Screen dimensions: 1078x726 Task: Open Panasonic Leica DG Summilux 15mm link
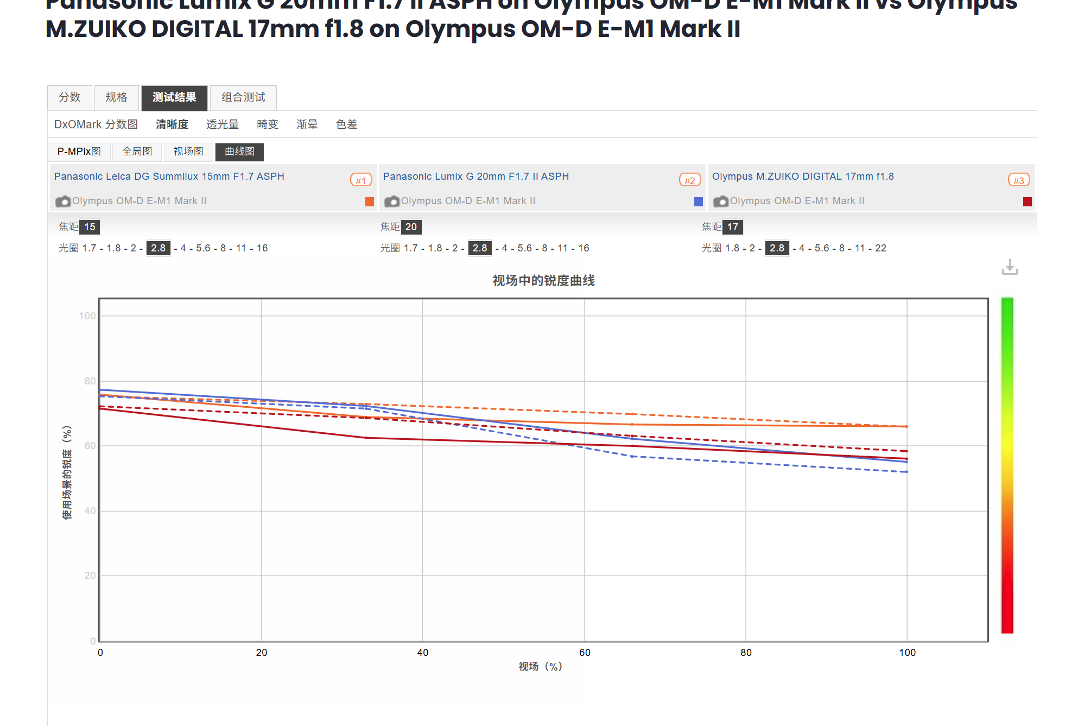pyautogui.click(x=169, y=176)
